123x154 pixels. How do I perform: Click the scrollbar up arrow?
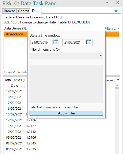(x=117, y=85)
